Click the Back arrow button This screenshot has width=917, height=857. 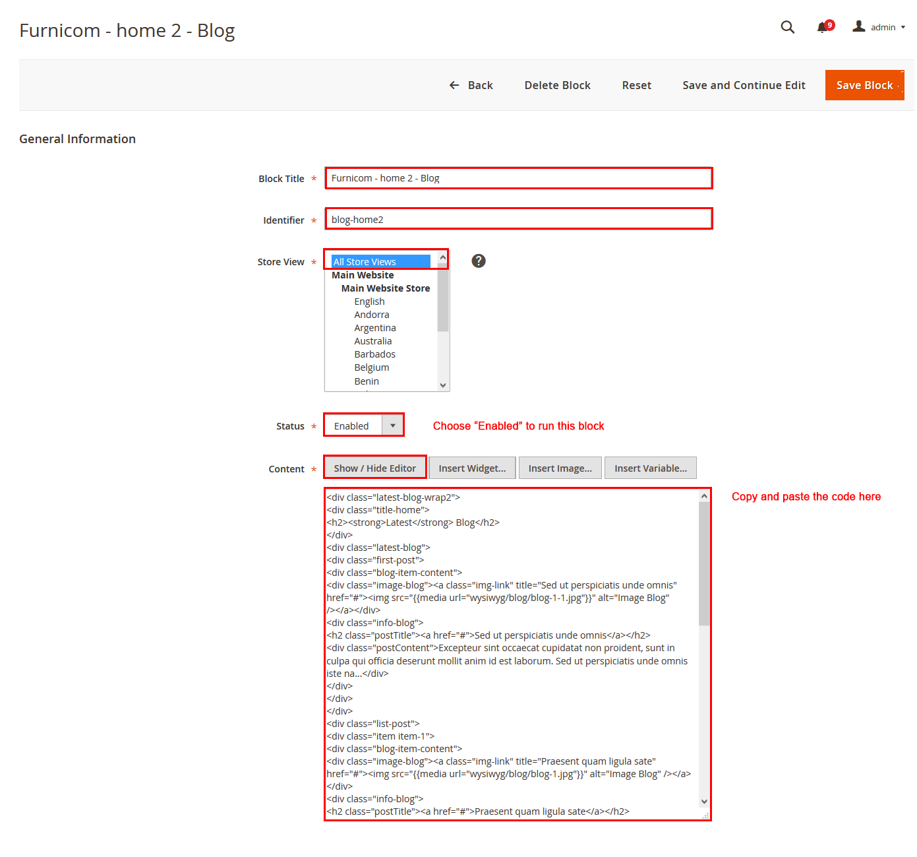(x=471, y=85)
